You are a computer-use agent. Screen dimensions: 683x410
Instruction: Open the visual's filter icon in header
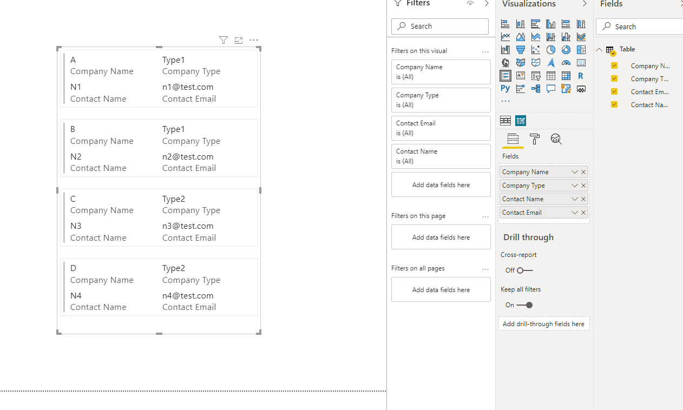click(224, 40)
